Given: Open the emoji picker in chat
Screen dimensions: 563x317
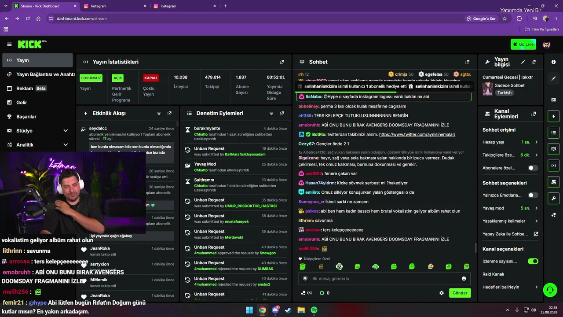Looking at the screenshot, I should pyautogui.click(x=464, y=278).
